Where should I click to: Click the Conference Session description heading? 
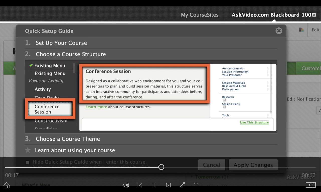tap(108, 71)
